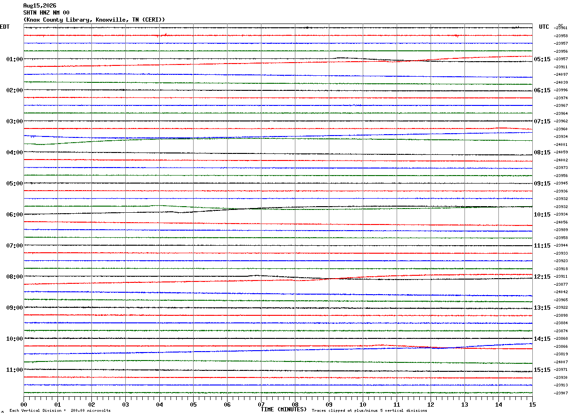Click the Each Vertical Division 200.00 microvolts note

pyautogui.click(x=60, y=411)
